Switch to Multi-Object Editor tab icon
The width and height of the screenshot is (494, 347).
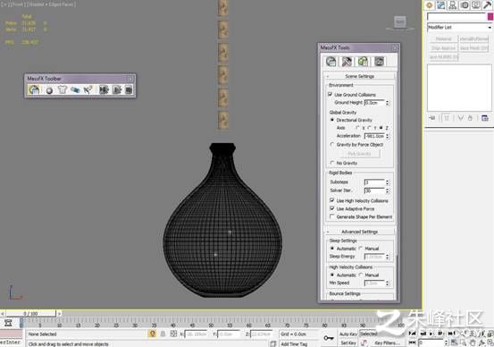click(363, 62)
